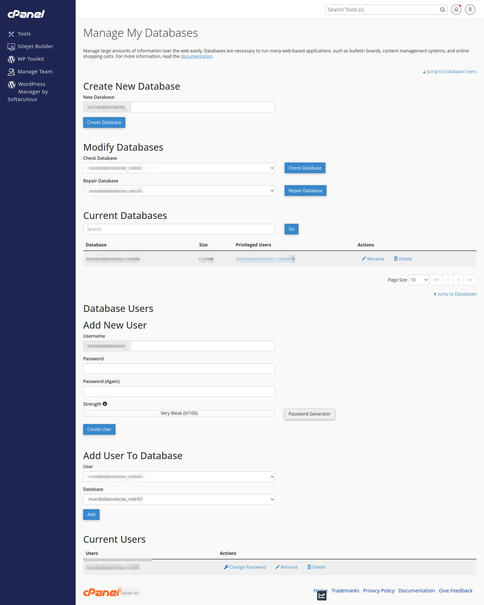The image size is (484, 605).
Task: Click the WP Toolkit WordPress icon
Action: point(12,59)
